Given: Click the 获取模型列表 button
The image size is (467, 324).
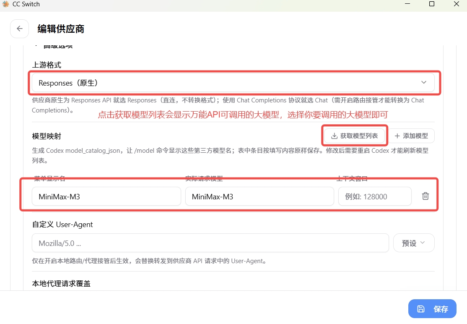Looking at the screenshot, I should coord(355,136).
